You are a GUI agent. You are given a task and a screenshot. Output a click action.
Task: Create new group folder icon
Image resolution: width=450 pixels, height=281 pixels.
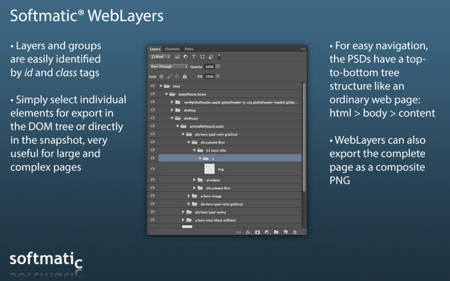pos(276,232)
